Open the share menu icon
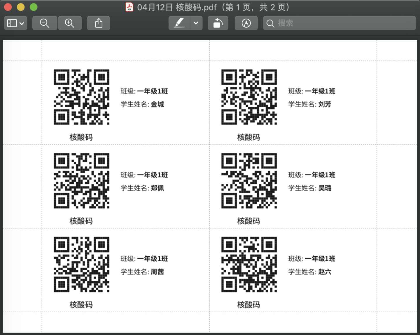The image size is (420, 335). pos(99,23)
